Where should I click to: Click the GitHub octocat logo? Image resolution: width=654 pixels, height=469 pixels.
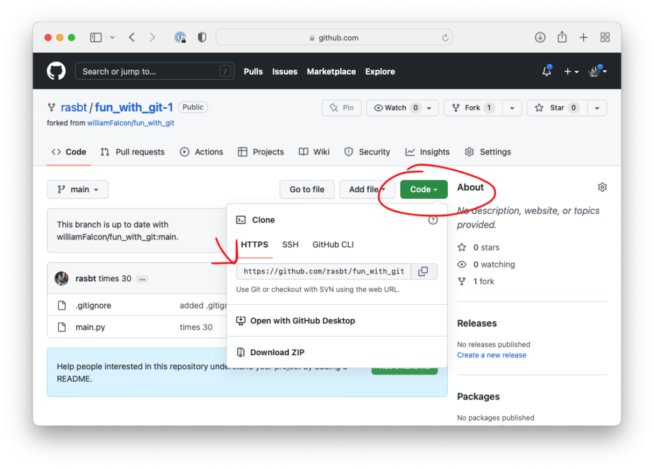[56, 70]
